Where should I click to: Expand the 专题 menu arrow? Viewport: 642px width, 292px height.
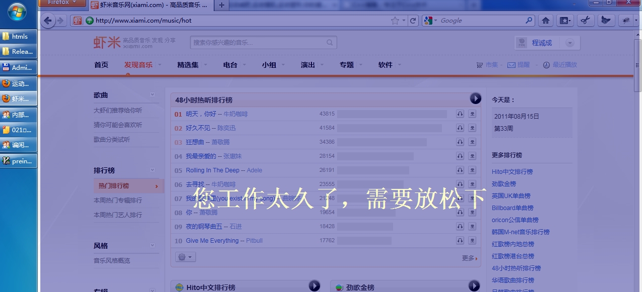coord(361,65)
